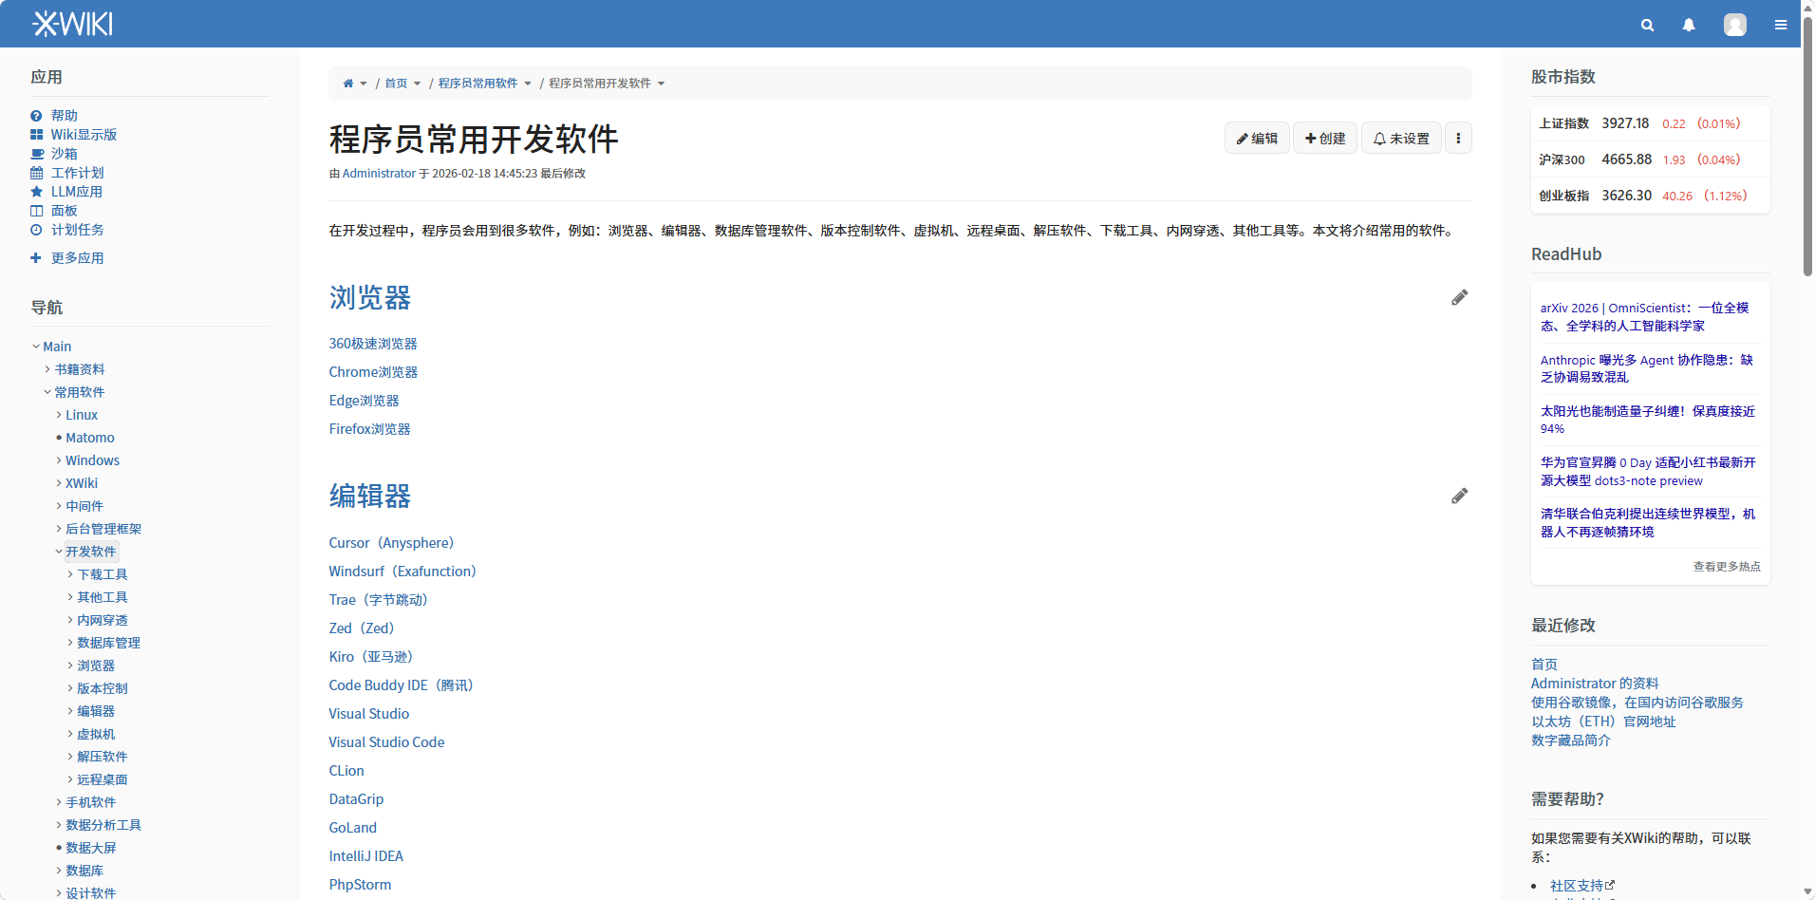
Task: Open the Firefox浏览器 link
Action: [x=369, y=429]
